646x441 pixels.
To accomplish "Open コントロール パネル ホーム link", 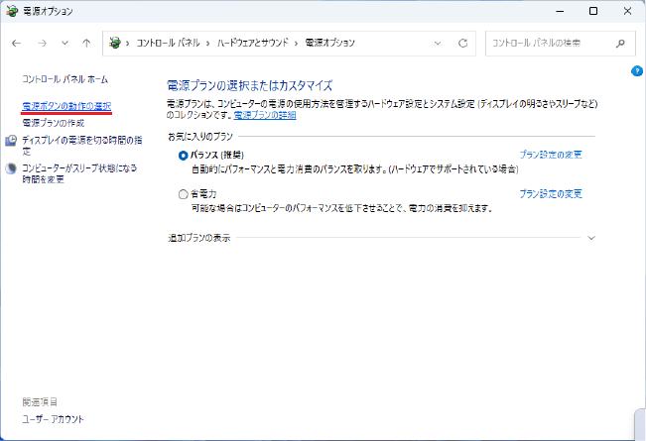I will (65, 79).
